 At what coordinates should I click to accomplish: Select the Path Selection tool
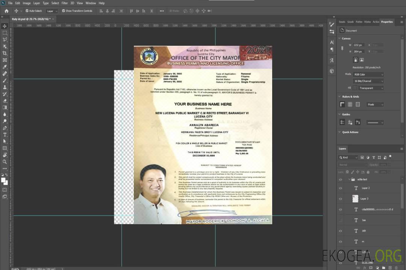tap(5, 141)
